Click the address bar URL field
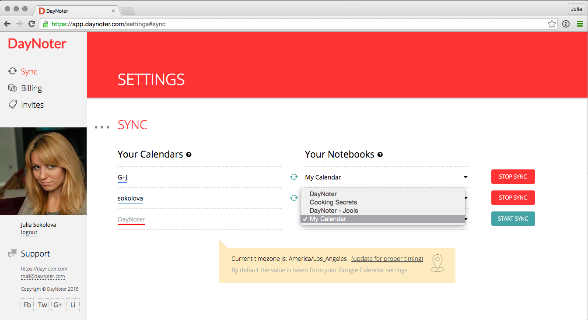This screenshot has width=588, height=320. coord(299,24)
